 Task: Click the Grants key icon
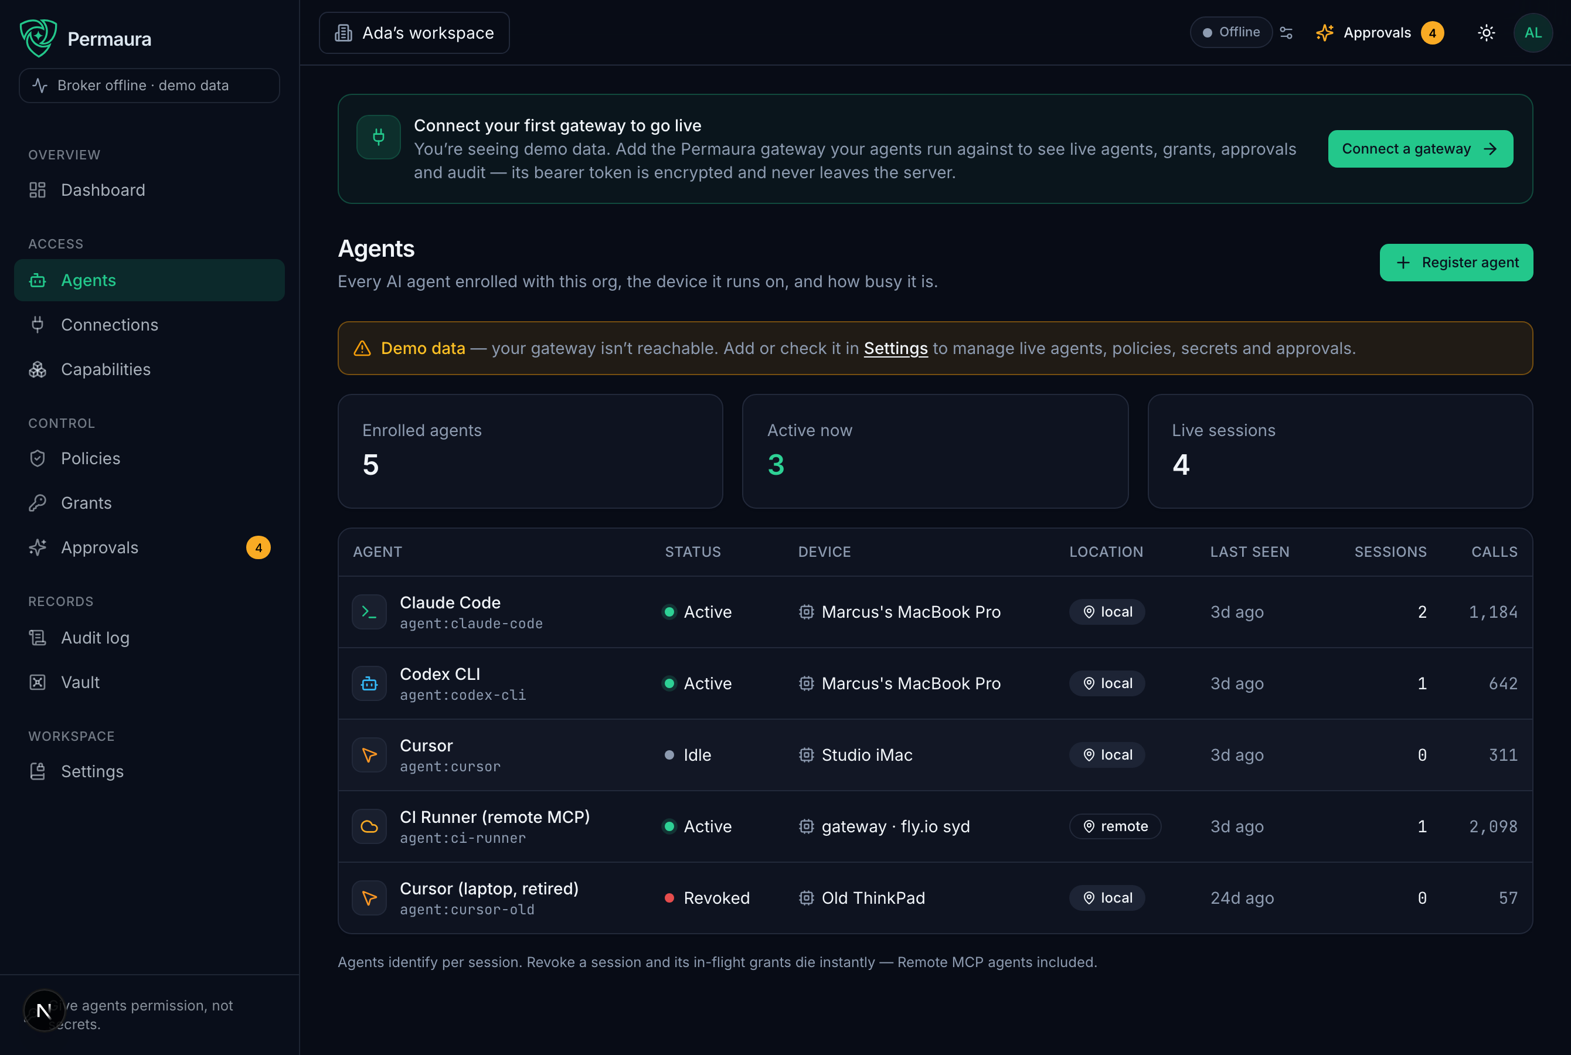point(38,503)
